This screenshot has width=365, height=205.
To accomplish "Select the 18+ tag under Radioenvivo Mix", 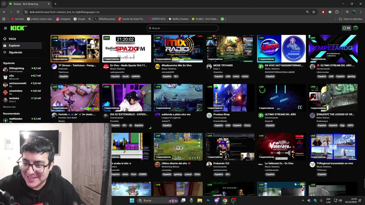I will click(x=176, y=76).
